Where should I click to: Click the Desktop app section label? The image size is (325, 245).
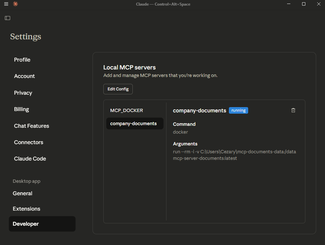coord(26,181)
